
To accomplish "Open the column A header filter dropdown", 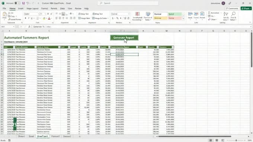I will pos(14,47).
